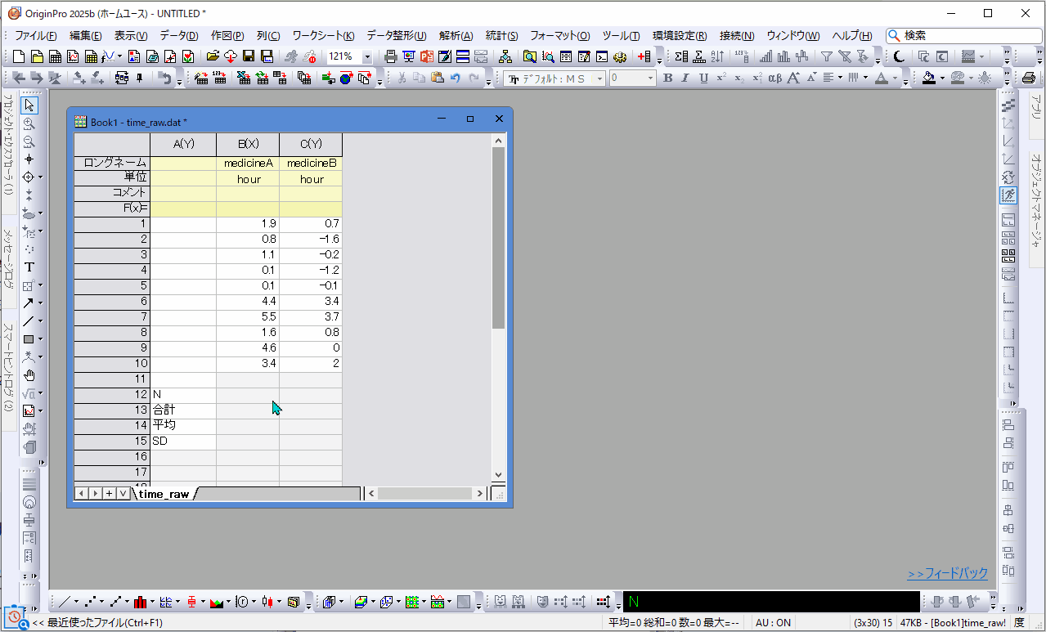This screenshot has width=1046, height=632.
Task: Toggle superscript formatting
Action: click(721, 78)
